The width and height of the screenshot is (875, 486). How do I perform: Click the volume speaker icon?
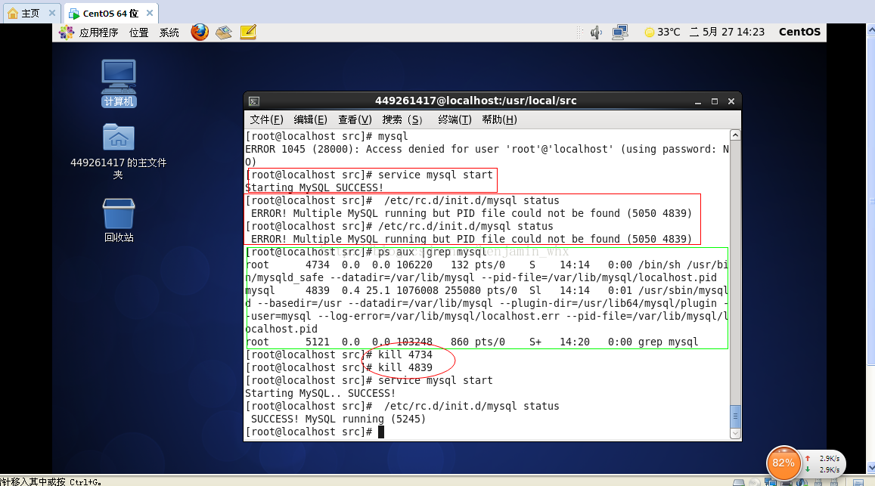click(x=596, y=33)
